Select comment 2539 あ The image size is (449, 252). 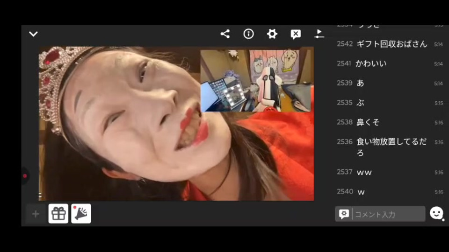click(390, 83)
